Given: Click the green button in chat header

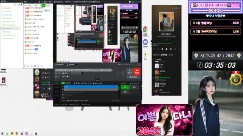Looking at the screenshot, I should pyautogui.click(x=43, y=5).
